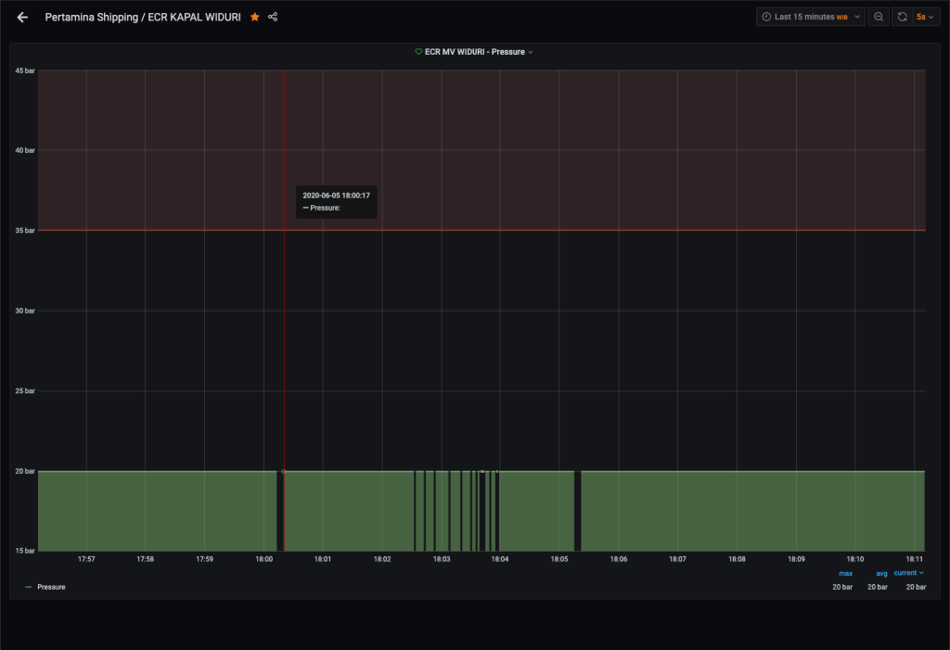
Task: Open the 5s refresh interval dropdown
Action: pos(925,17)
